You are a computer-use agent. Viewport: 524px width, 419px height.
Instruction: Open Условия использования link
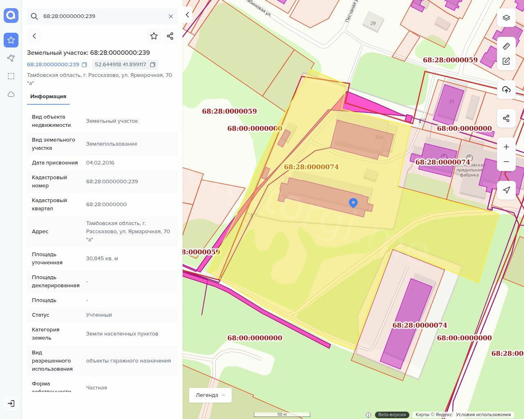pos(483,414)
